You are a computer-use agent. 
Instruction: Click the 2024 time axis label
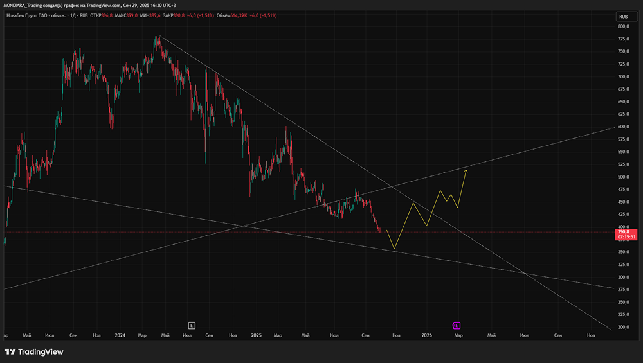(x=120, y=335)
